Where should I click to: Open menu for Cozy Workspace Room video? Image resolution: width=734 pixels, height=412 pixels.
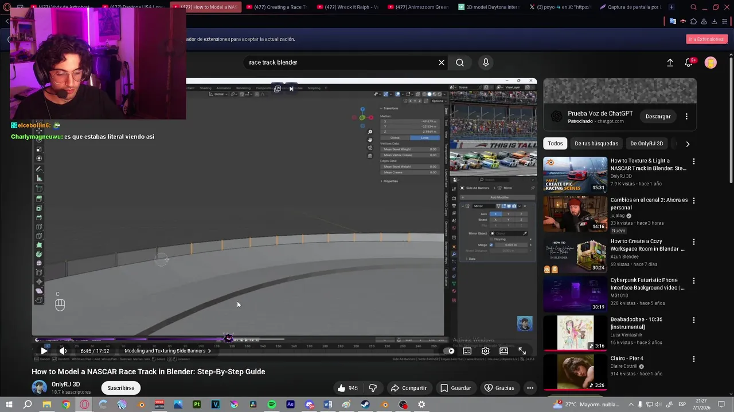point(693,242)
